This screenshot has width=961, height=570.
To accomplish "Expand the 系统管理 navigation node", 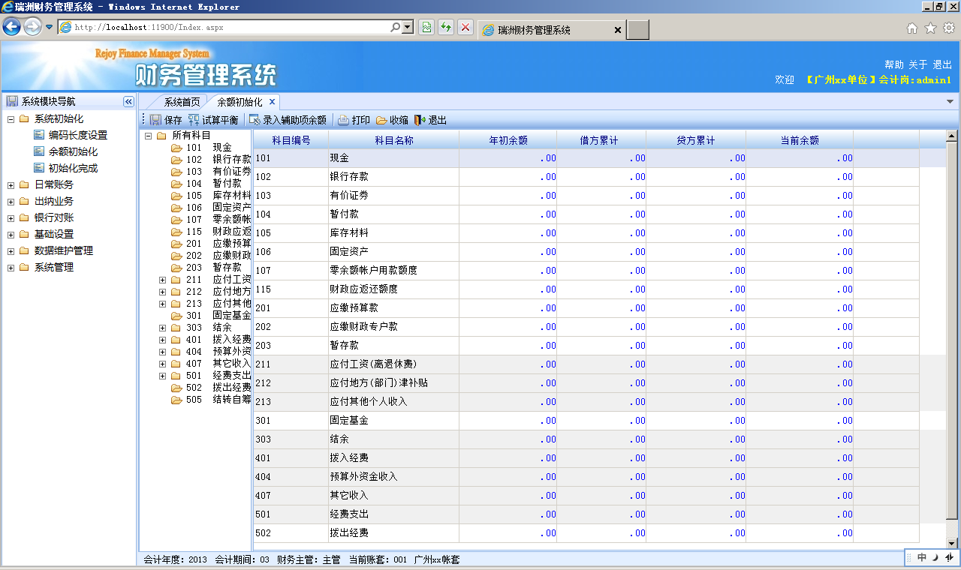I will tap(11, 267).
